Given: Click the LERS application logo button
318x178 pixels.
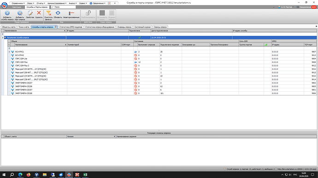Looking at the screenshot, I should click(x=5, y=5).
